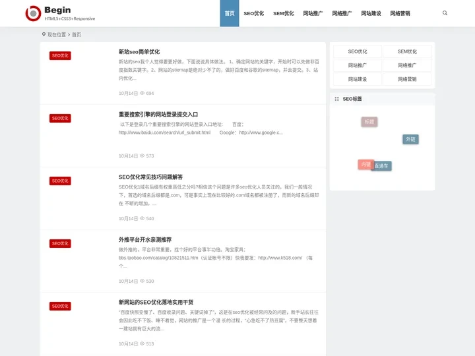
Task: Select 网站建设 in sidebar category grid
Action: coord(358,79)
